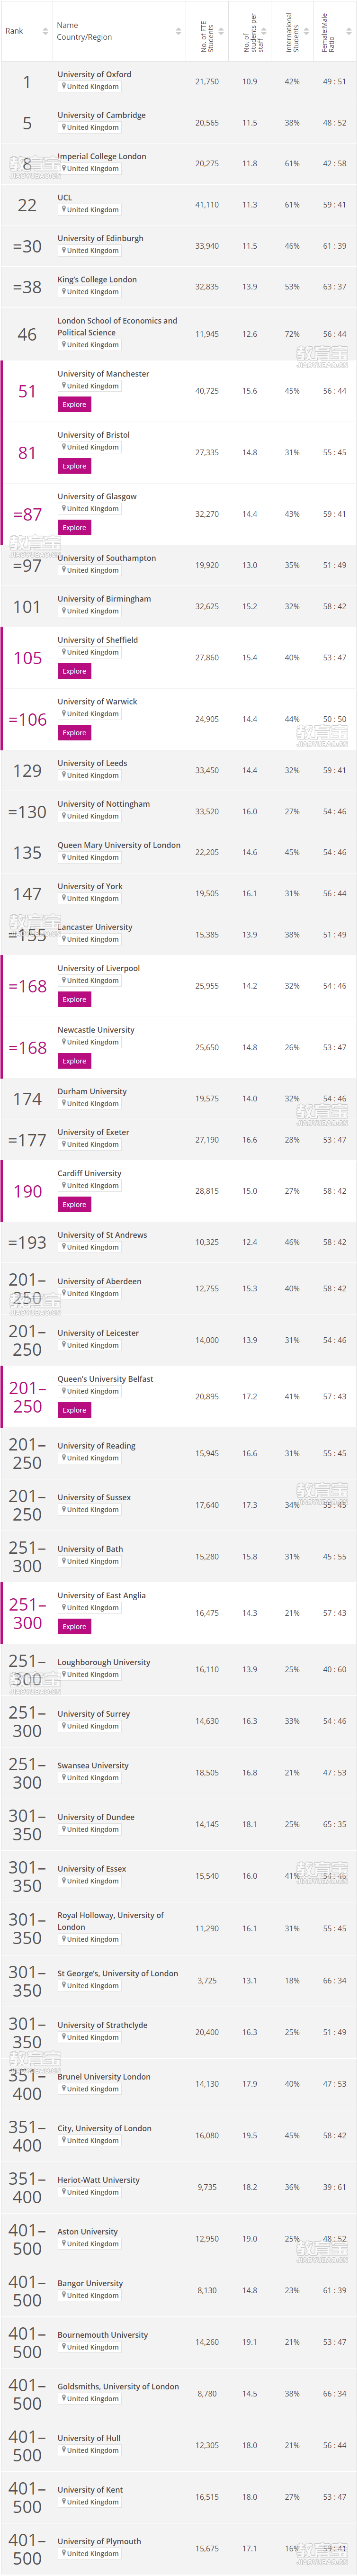
Task: Sort table by Rank column arrows
Action: pyautogui.click(x=45, y=31)
